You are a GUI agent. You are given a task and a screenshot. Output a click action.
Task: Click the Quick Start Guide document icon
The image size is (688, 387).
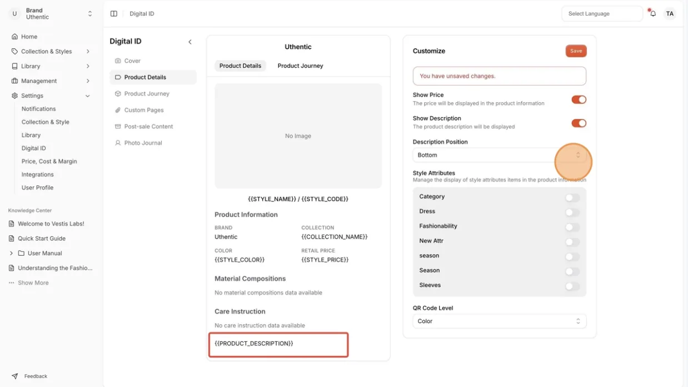coord(12,239)
